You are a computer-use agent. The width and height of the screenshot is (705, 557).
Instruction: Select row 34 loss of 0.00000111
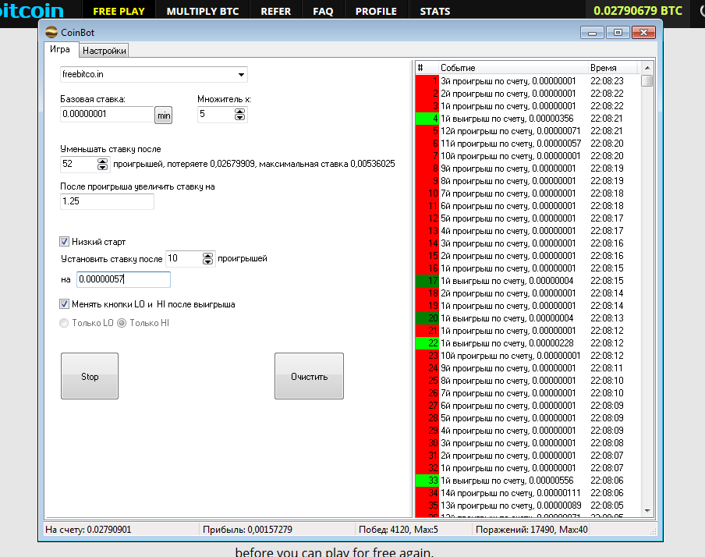click(527, 493)
